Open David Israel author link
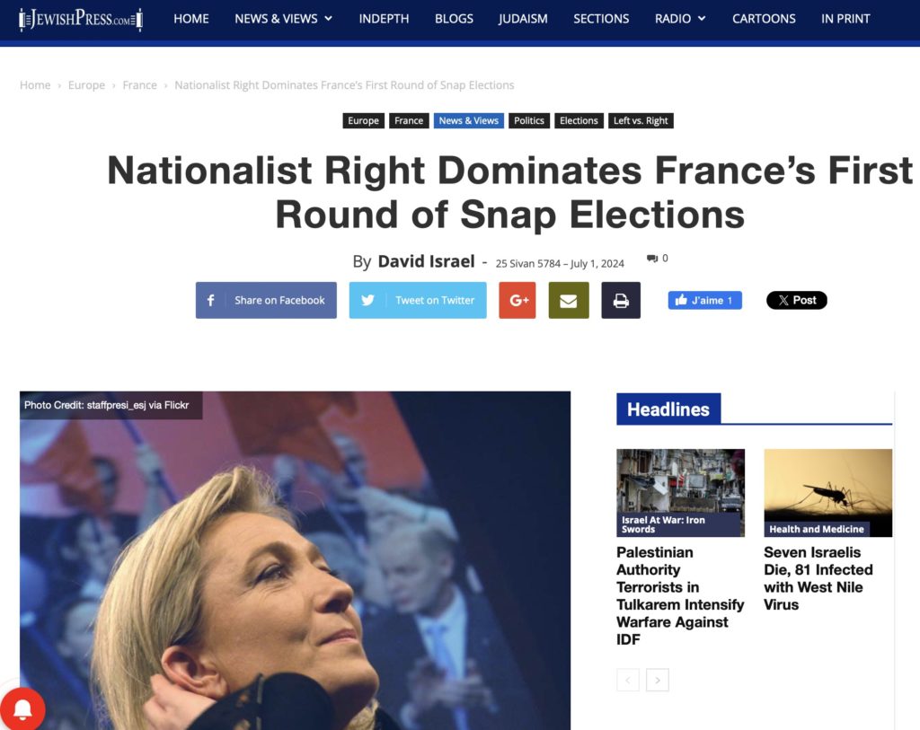The image size is (920, 730). tap(426, 261)
